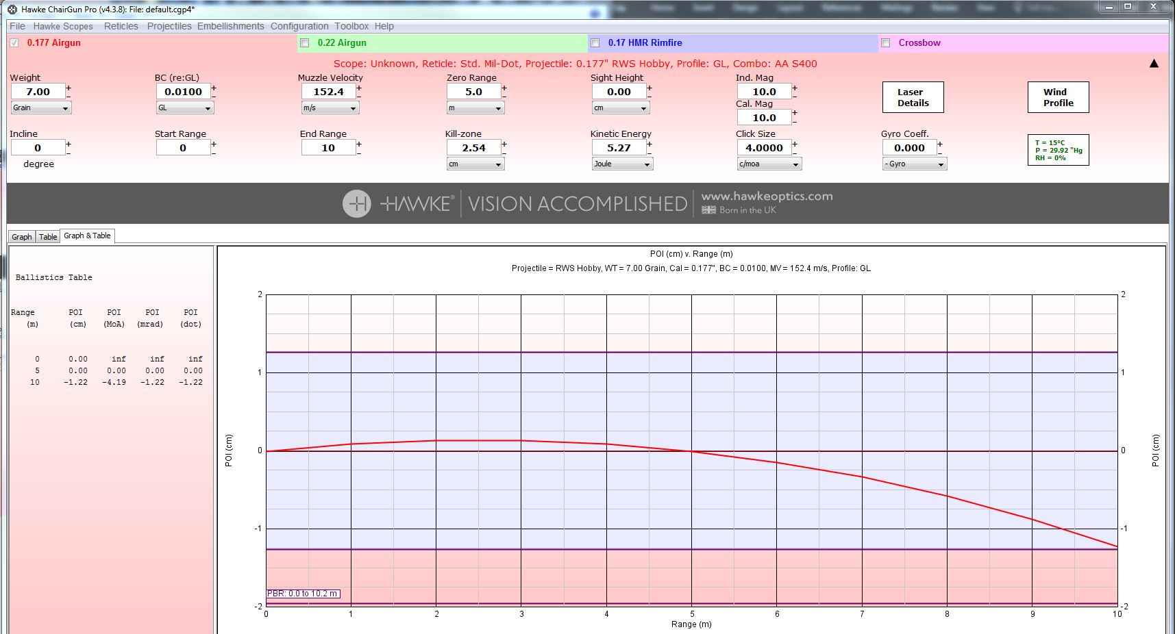This screenshot has height=634, width=1175.
Task: Open the Grain weight unit dropdown
Action: pyautogui.click(x=40, y=107)
